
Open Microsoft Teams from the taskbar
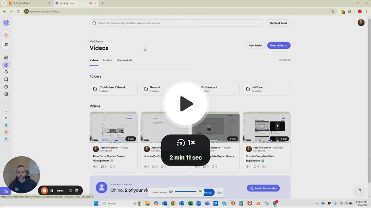207,204
